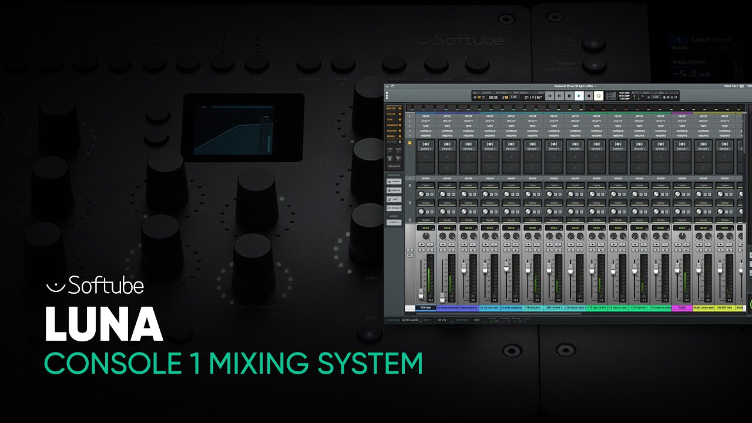Click the sends row icon beside Capitol
This screenshot has width=752, height=423.
409,185
